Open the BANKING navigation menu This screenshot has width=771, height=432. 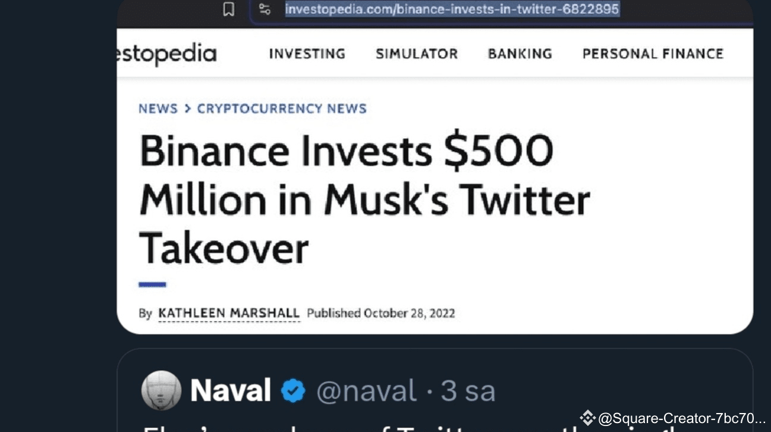pos(519,53)
